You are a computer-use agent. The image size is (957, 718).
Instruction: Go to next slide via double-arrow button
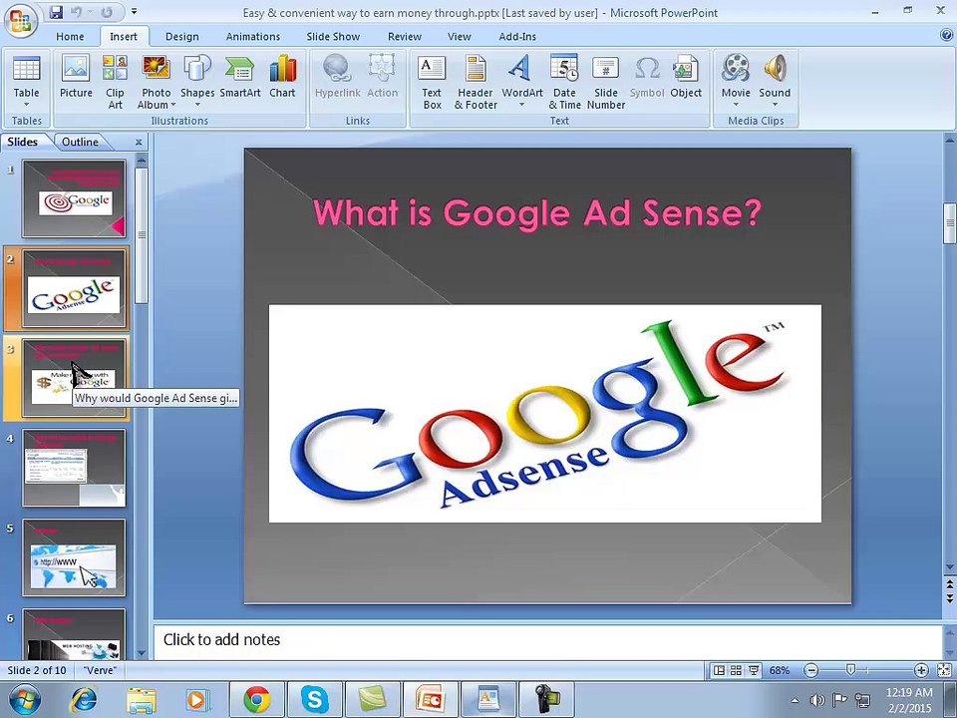tap(950, 598)
